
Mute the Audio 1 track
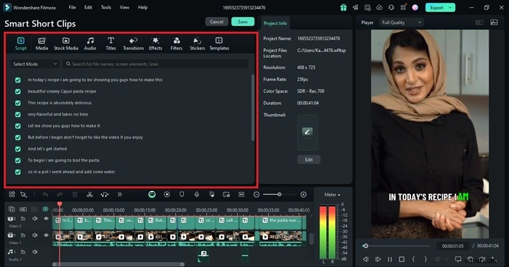[x=35, y=252]
